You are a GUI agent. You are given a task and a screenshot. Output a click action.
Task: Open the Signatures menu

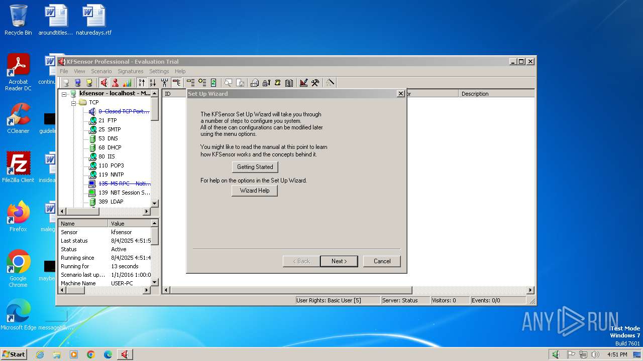click(x=131, y=71)
